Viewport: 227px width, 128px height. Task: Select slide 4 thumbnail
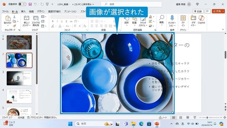point(19,96)
